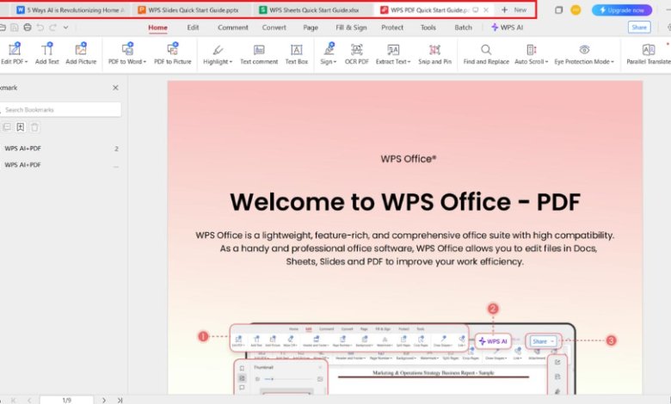The width and height of the screenshot is (671, 404).
Task: Open the Edit ribbon tab
Action: (193, 28)
